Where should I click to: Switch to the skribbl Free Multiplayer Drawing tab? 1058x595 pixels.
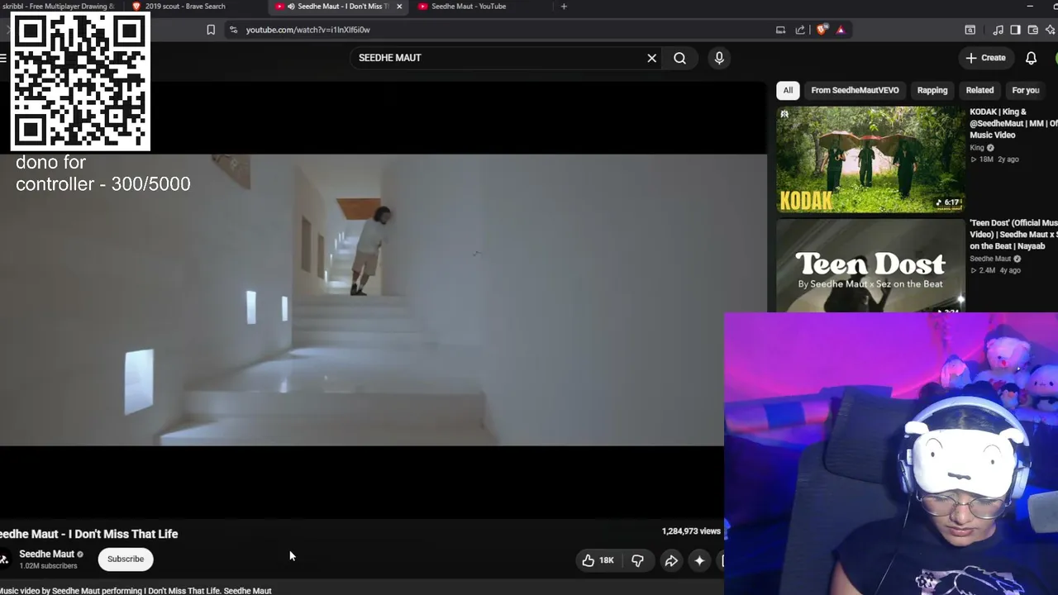60,7
